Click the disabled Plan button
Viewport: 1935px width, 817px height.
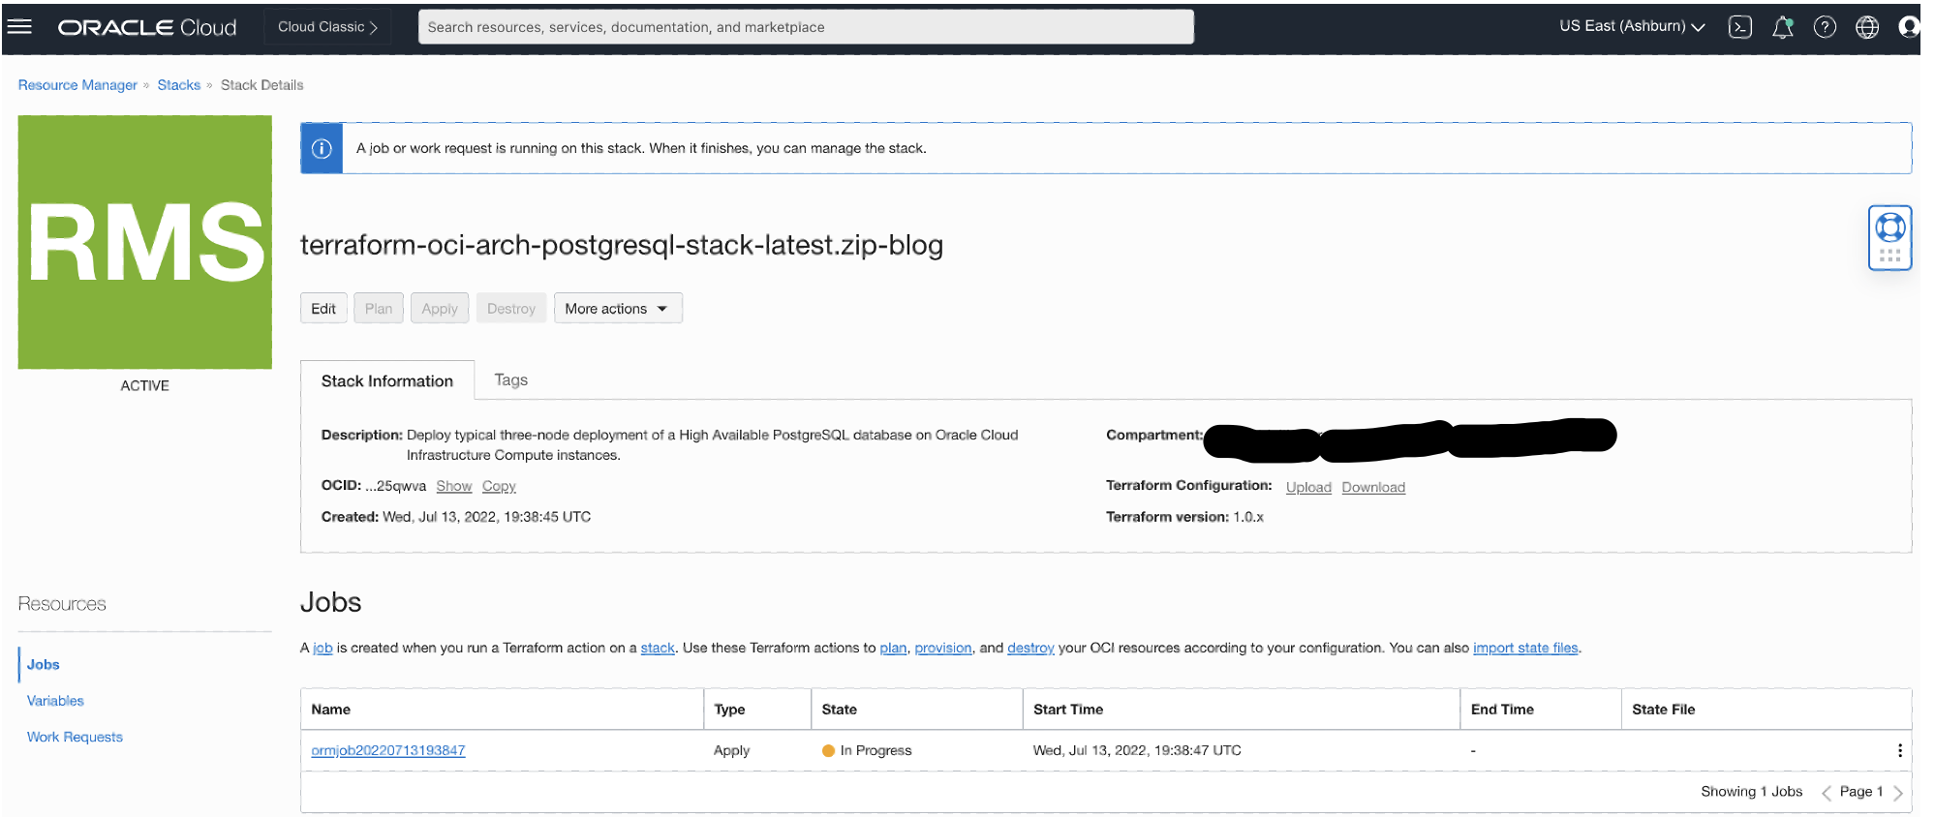click(379, 309)
